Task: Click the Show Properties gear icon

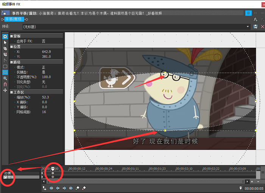Action: (5, 36)
